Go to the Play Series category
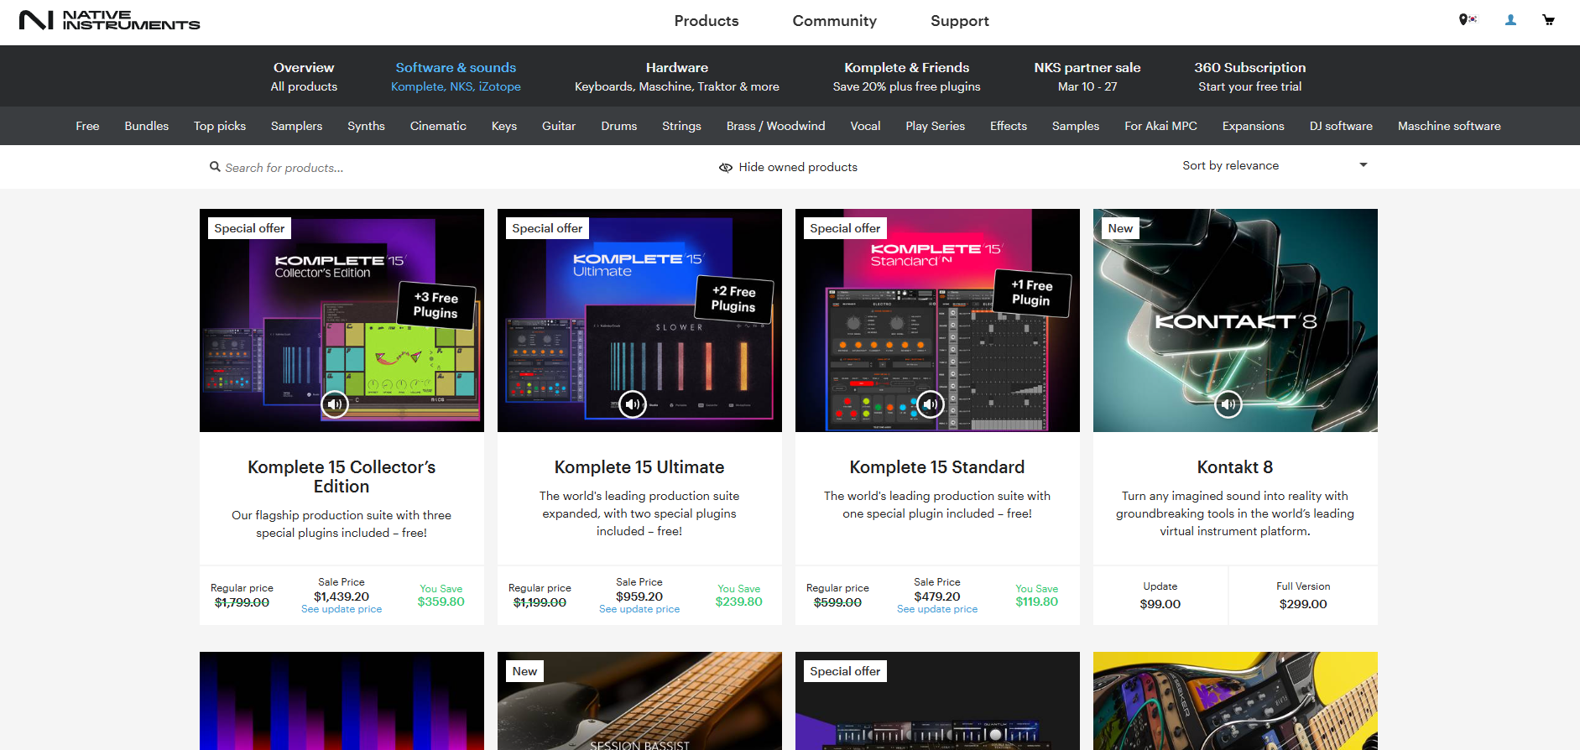This screenshot has width=1580, height=750. pos(936,126)
